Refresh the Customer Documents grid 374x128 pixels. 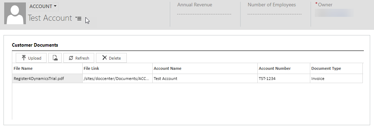tap(79, 58)
